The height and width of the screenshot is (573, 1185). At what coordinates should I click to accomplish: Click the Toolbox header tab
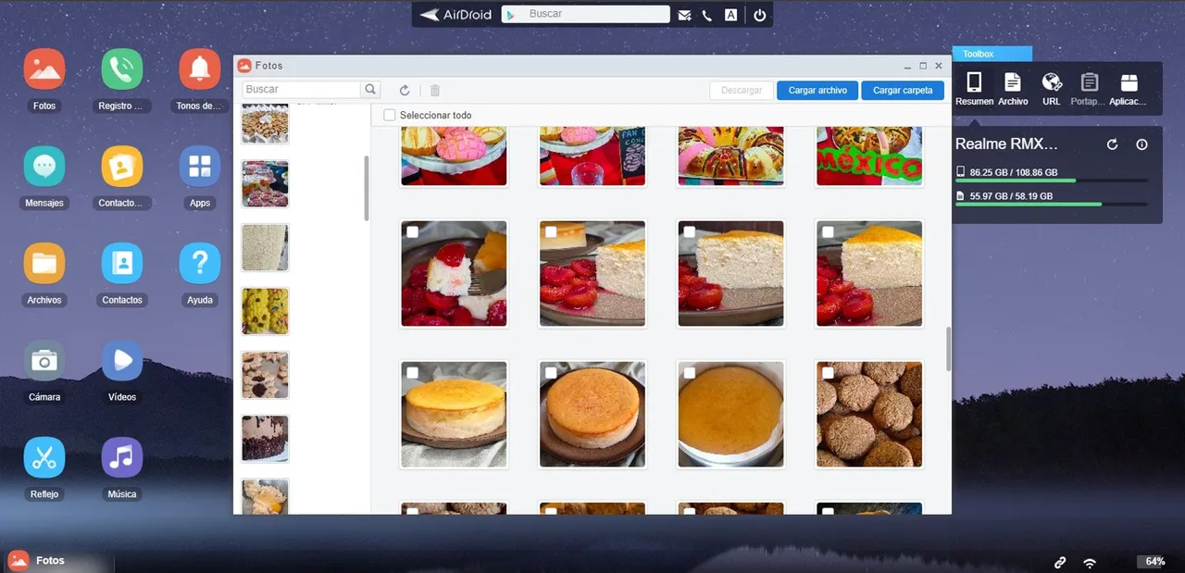pyautogui.click(x=992, y=54)
